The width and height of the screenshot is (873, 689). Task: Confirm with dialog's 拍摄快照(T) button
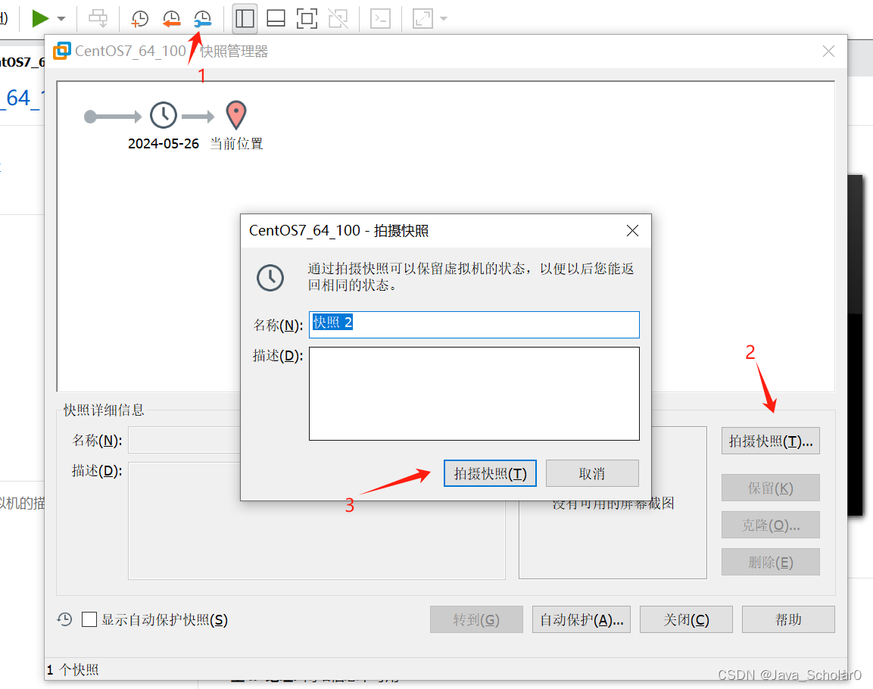pyautogui.click(x=490, y=474)
